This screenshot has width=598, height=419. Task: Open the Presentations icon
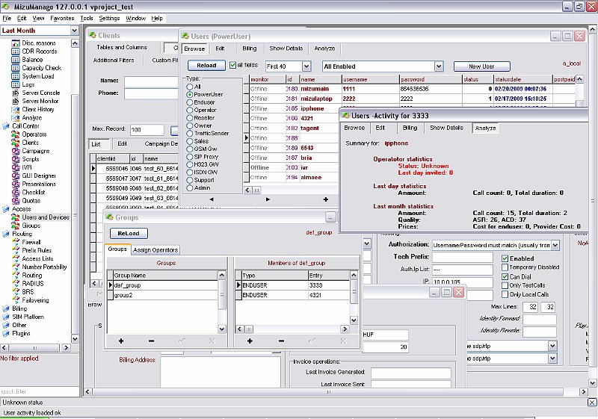coord(15,184)
